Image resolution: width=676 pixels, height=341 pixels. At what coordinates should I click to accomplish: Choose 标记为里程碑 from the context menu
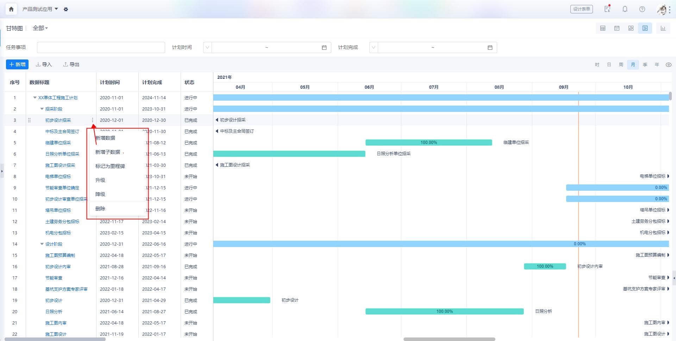pos(110,166)
